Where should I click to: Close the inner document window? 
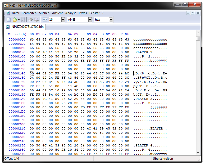(198, 13)
